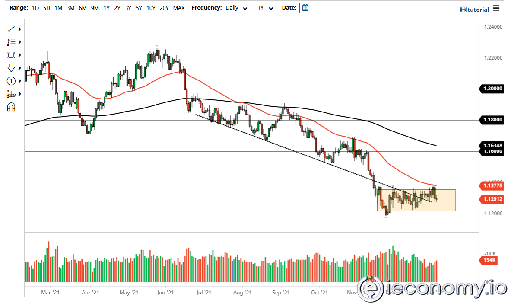Open the annotation notes tool

[x=11, y=42]
